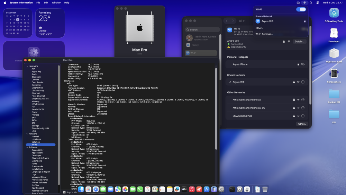Open Apple TV from the Dock
The height and width of the screenshot is (195, 346).
184,189
